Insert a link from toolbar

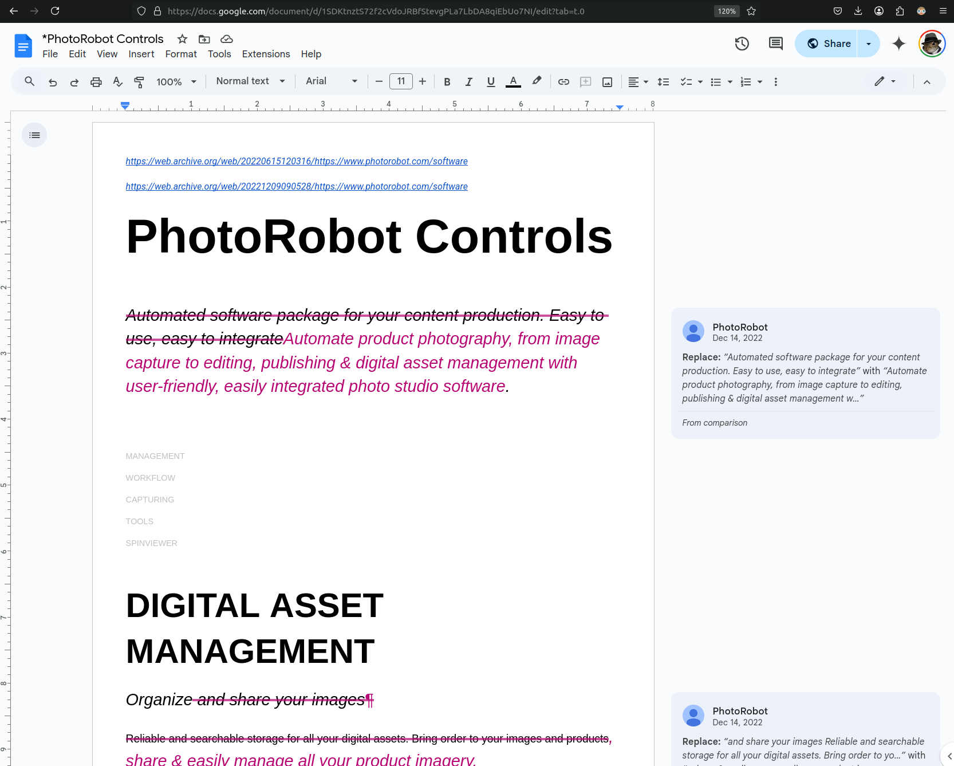click(x=563, y=82)
